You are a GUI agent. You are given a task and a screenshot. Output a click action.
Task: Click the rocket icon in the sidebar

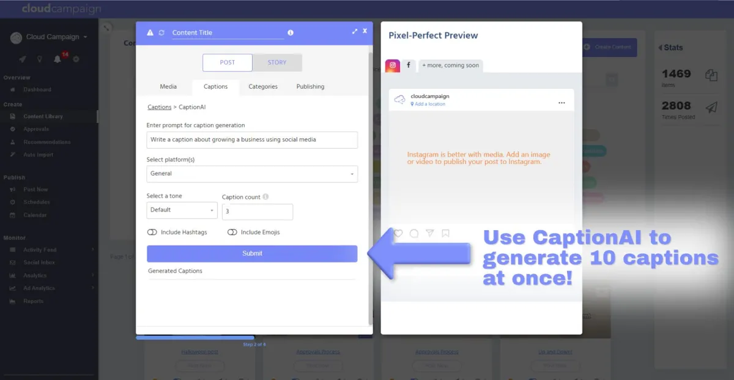[22, 59]
